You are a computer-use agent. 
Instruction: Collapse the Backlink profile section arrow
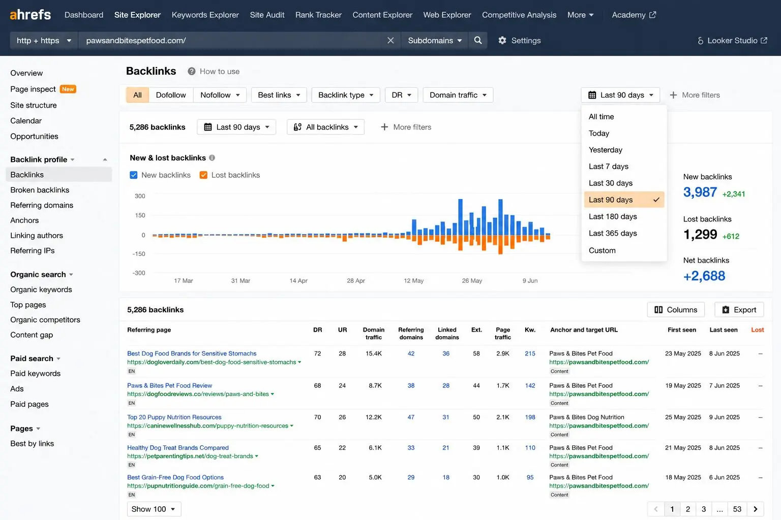point(105,159)
